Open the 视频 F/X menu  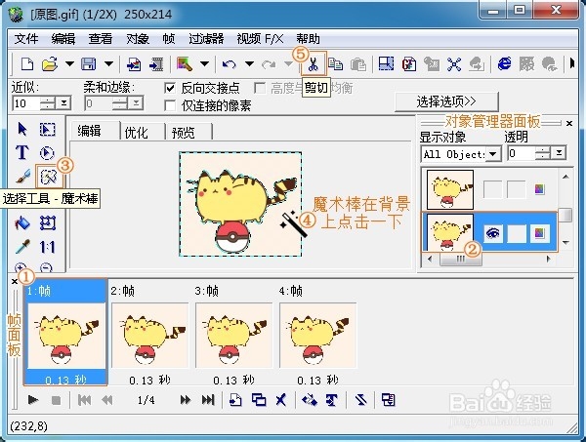(x=260, y=39)
